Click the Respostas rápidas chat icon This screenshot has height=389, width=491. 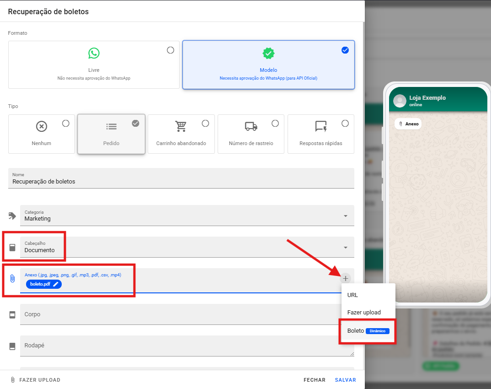321,126
